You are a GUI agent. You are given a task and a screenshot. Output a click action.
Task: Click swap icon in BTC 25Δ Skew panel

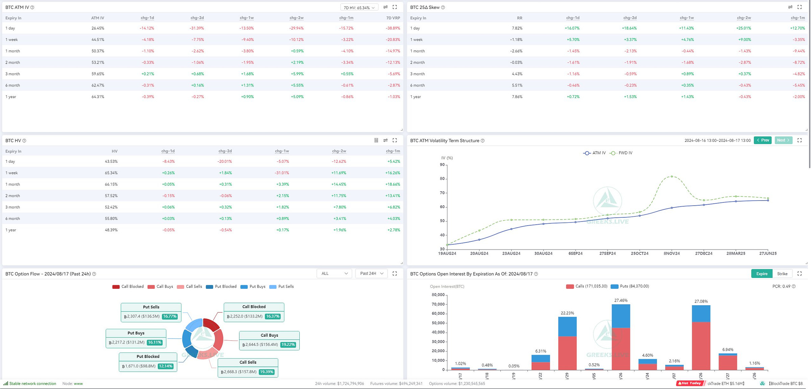[790, 7]
